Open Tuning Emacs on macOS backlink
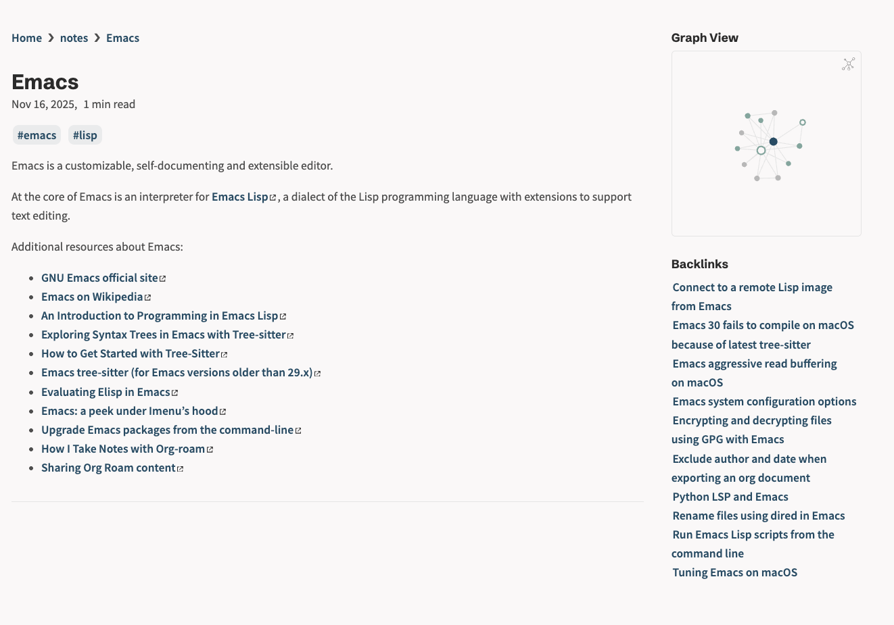Image resolution: width=894 pixels, height=625 pixels. click(x=734, y=572)
